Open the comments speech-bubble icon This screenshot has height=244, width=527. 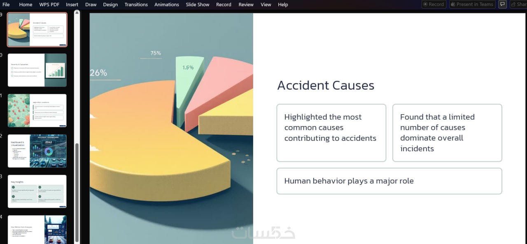tap(502, 4)
